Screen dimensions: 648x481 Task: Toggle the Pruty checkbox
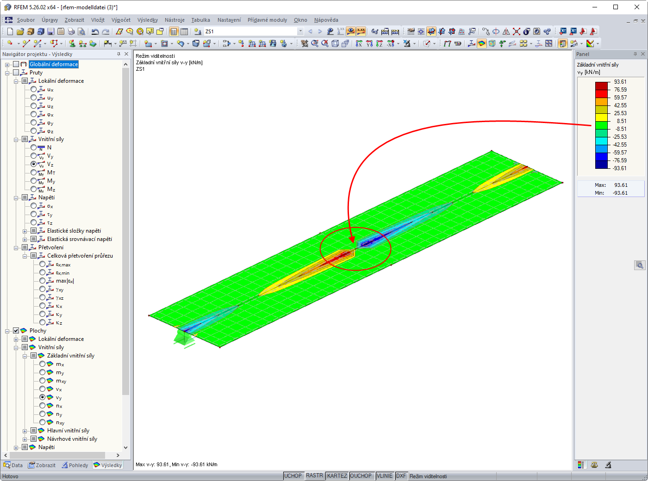(16, 73)
